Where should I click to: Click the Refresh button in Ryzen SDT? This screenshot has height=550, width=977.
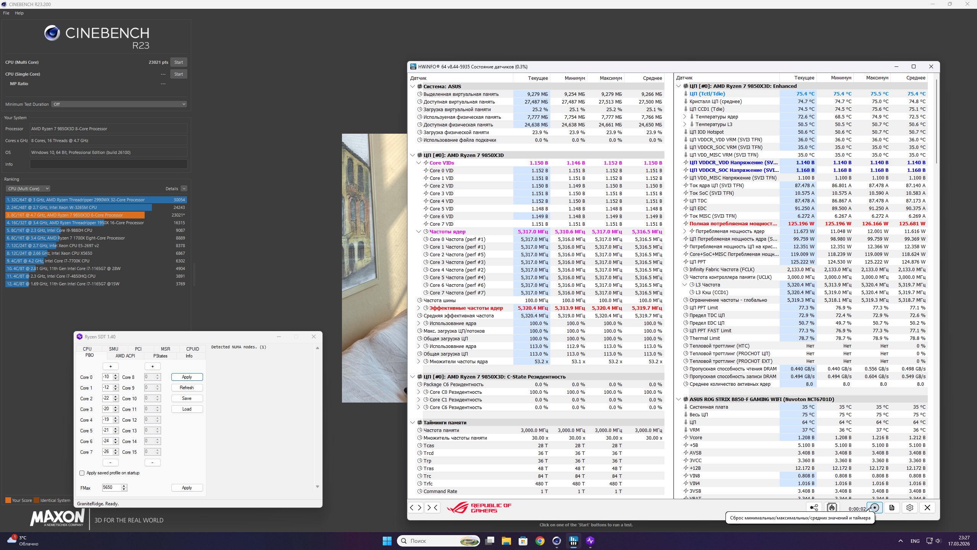click(187, 388)
